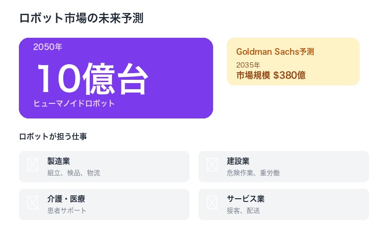Click the 2035年 label in yellow card
Image resolution: width=378 pixels, height=236 pixels.
click(248, 65)
